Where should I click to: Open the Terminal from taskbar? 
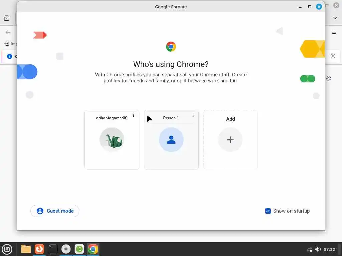click(x=53, y=249)
